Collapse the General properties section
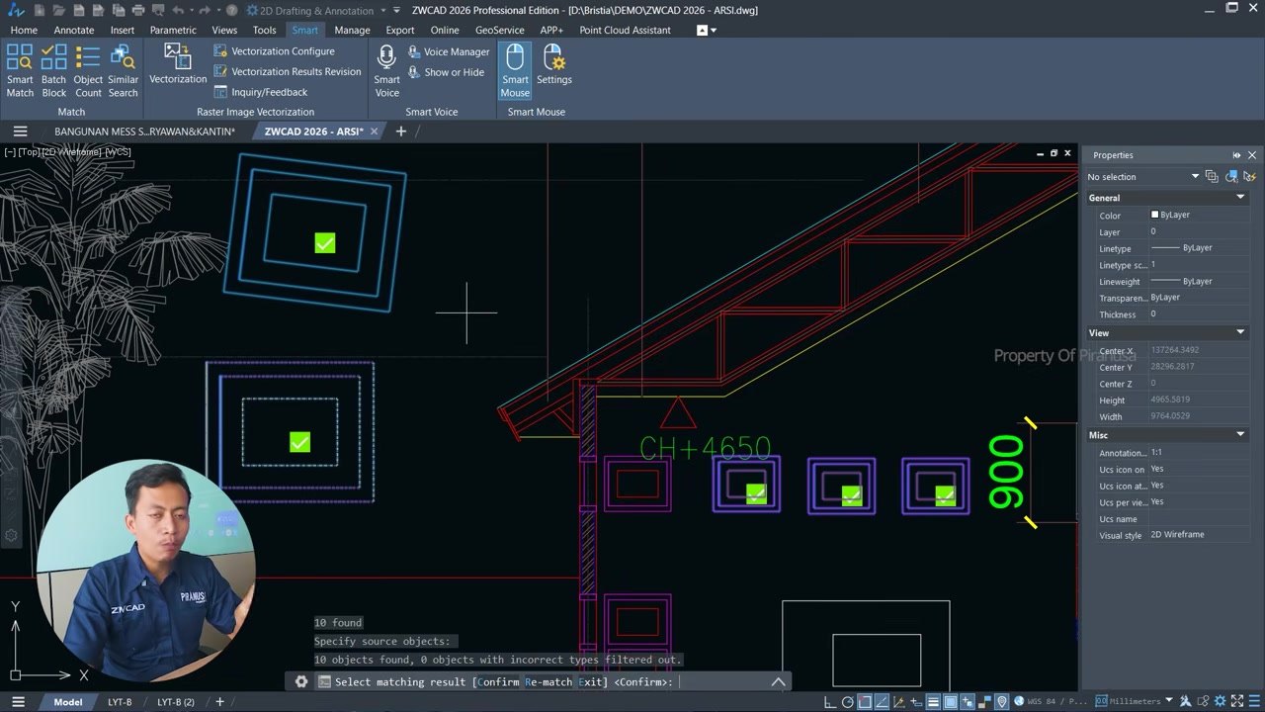The width and height of the screenshot is (1265, 712). pos(1240,198)
